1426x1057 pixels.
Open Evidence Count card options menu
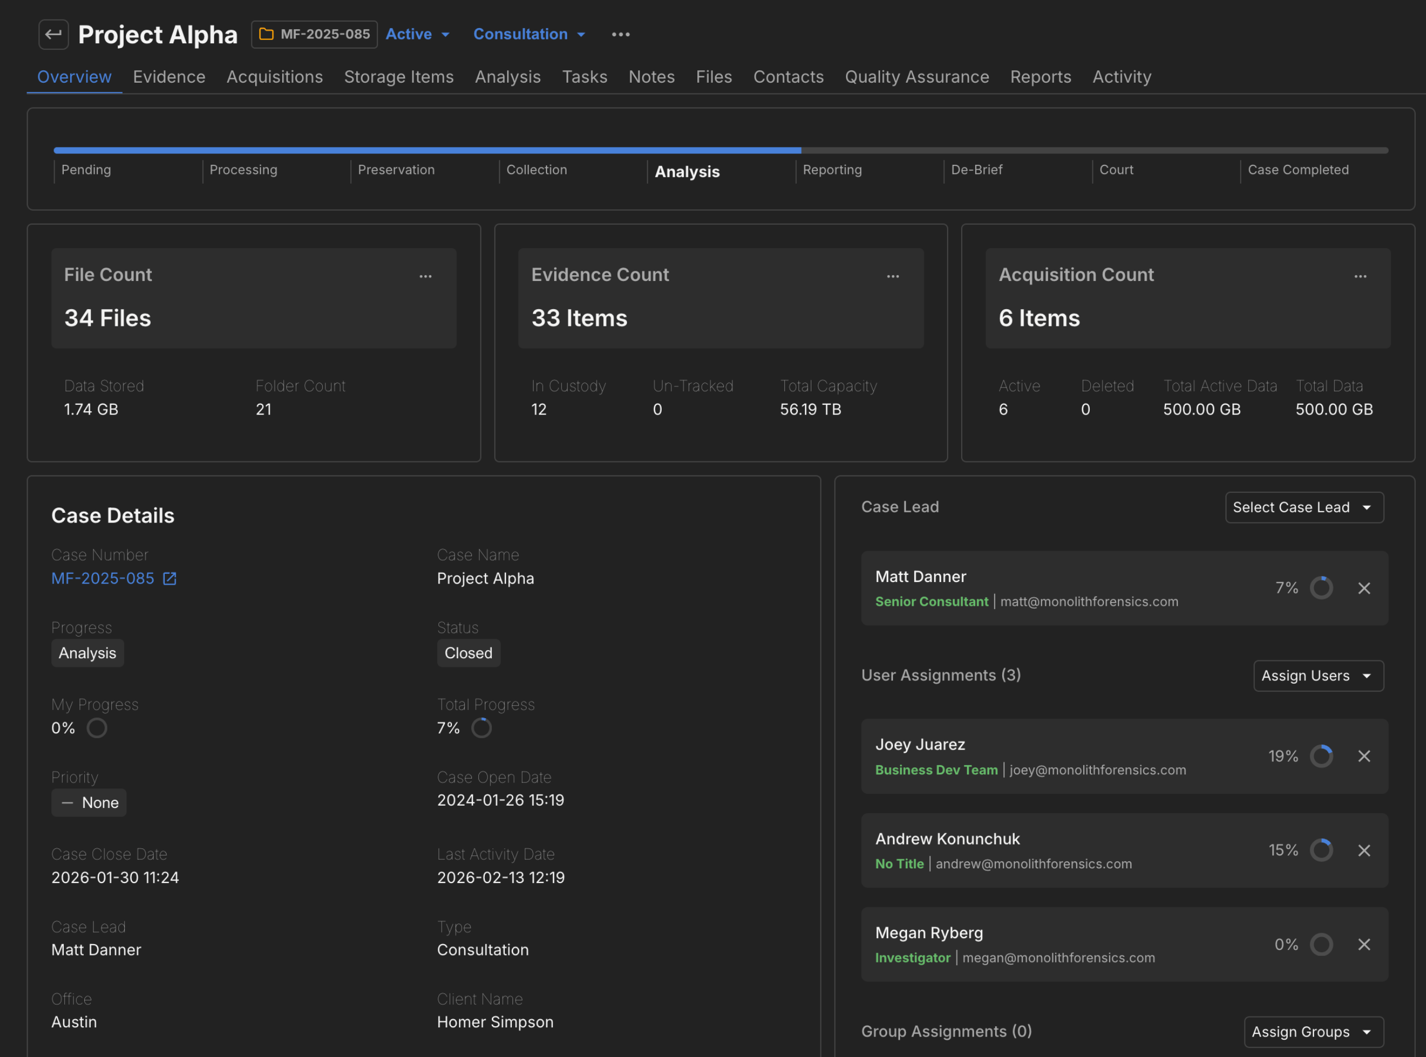click(x=892, y=276)
